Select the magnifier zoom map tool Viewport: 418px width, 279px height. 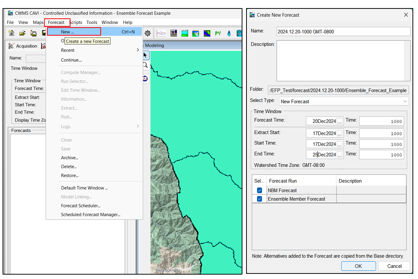pyautogui.click(x=145, y=65)
